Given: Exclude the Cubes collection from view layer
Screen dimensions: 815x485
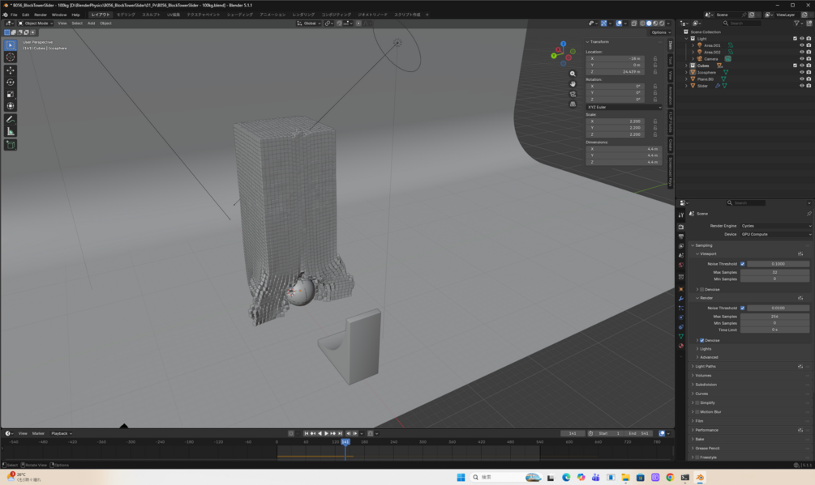Looking at the screenshot, I should pyautogui.click(x=796, y=66).
